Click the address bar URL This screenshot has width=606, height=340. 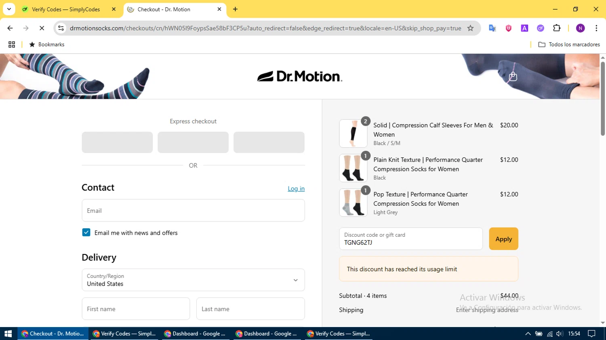pyautogui.click(x=265, y=28)
